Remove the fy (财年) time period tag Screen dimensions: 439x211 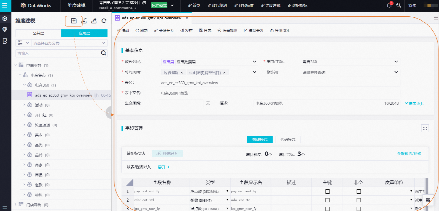pos(181,73)
